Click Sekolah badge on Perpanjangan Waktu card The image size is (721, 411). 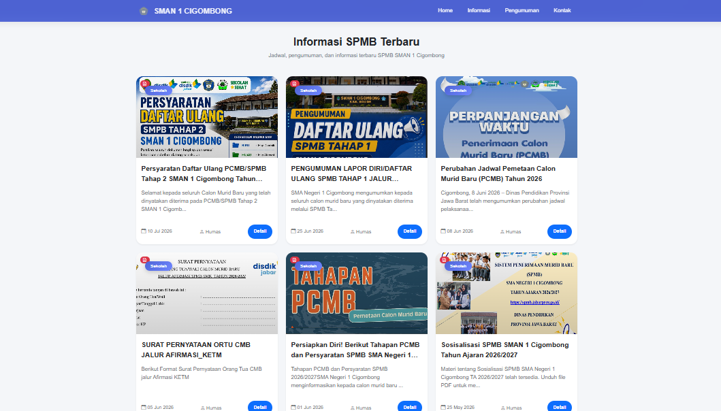[x=458, y=91]
